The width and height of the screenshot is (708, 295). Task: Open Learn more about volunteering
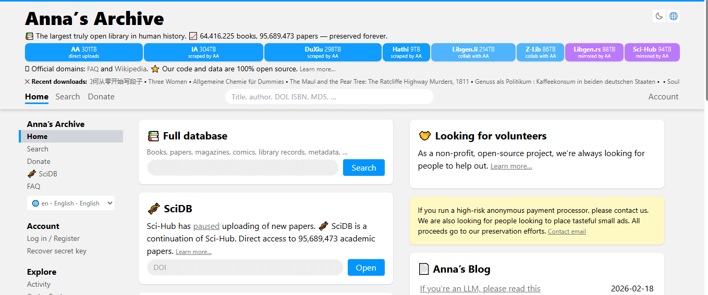[511, 166]
